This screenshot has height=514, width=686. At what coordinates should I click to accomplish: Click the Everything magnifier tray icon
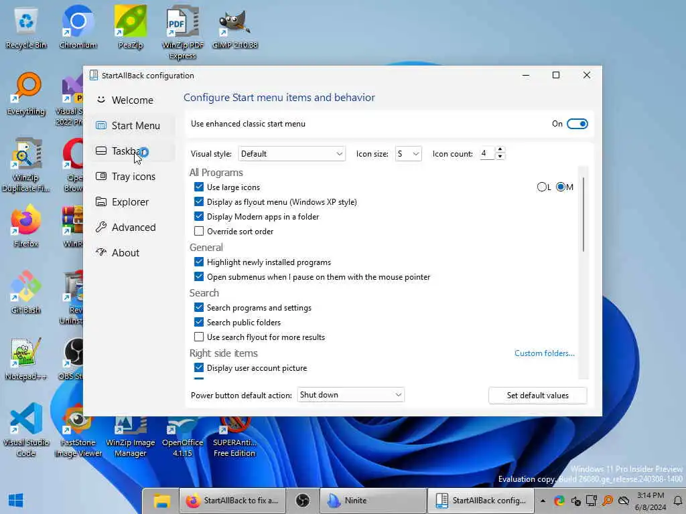(x=607, y=501)
